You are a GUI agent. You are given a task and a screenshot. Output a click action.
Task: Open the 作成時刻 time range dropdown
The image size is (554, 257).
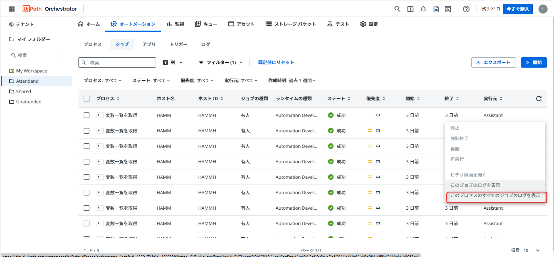[292, 81]
